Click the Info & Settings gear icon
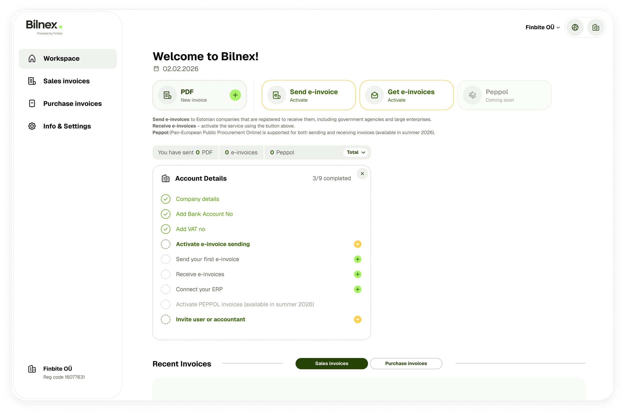This screenshot has width=625, height=414. (32, 126)
